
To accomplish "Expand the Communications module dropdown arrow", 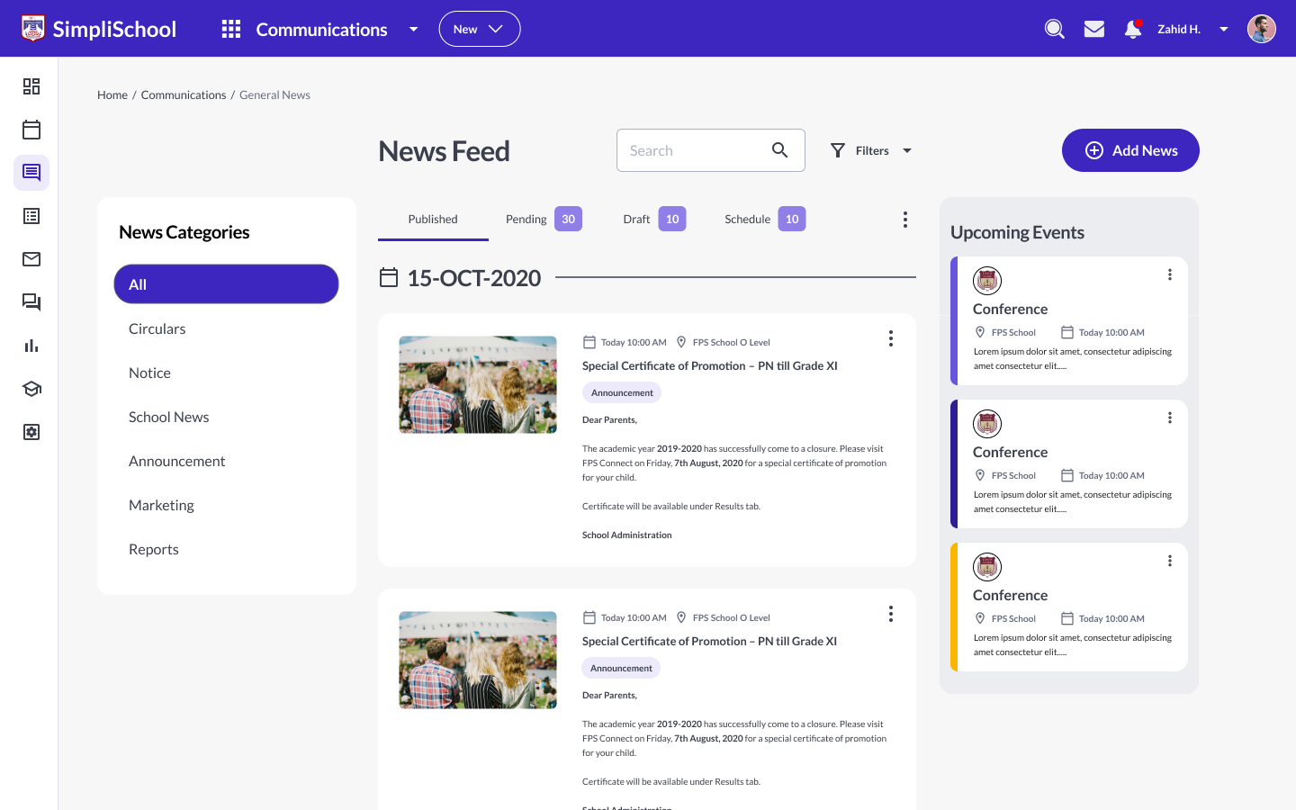I will (x=413, y=29).
